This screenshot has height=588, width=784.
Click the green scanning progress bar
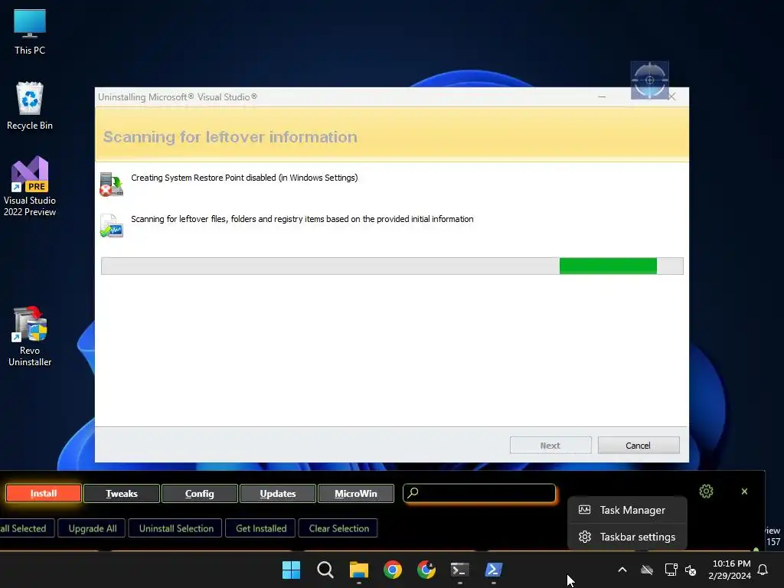click(608, 266)
